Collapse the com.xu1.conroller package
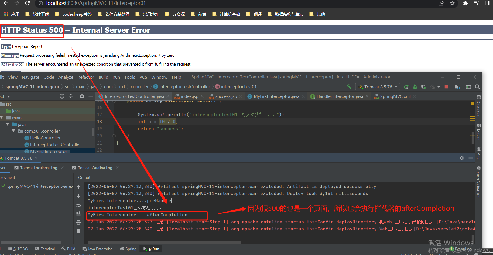The image size is (493, 255). (x=13, y=131)
